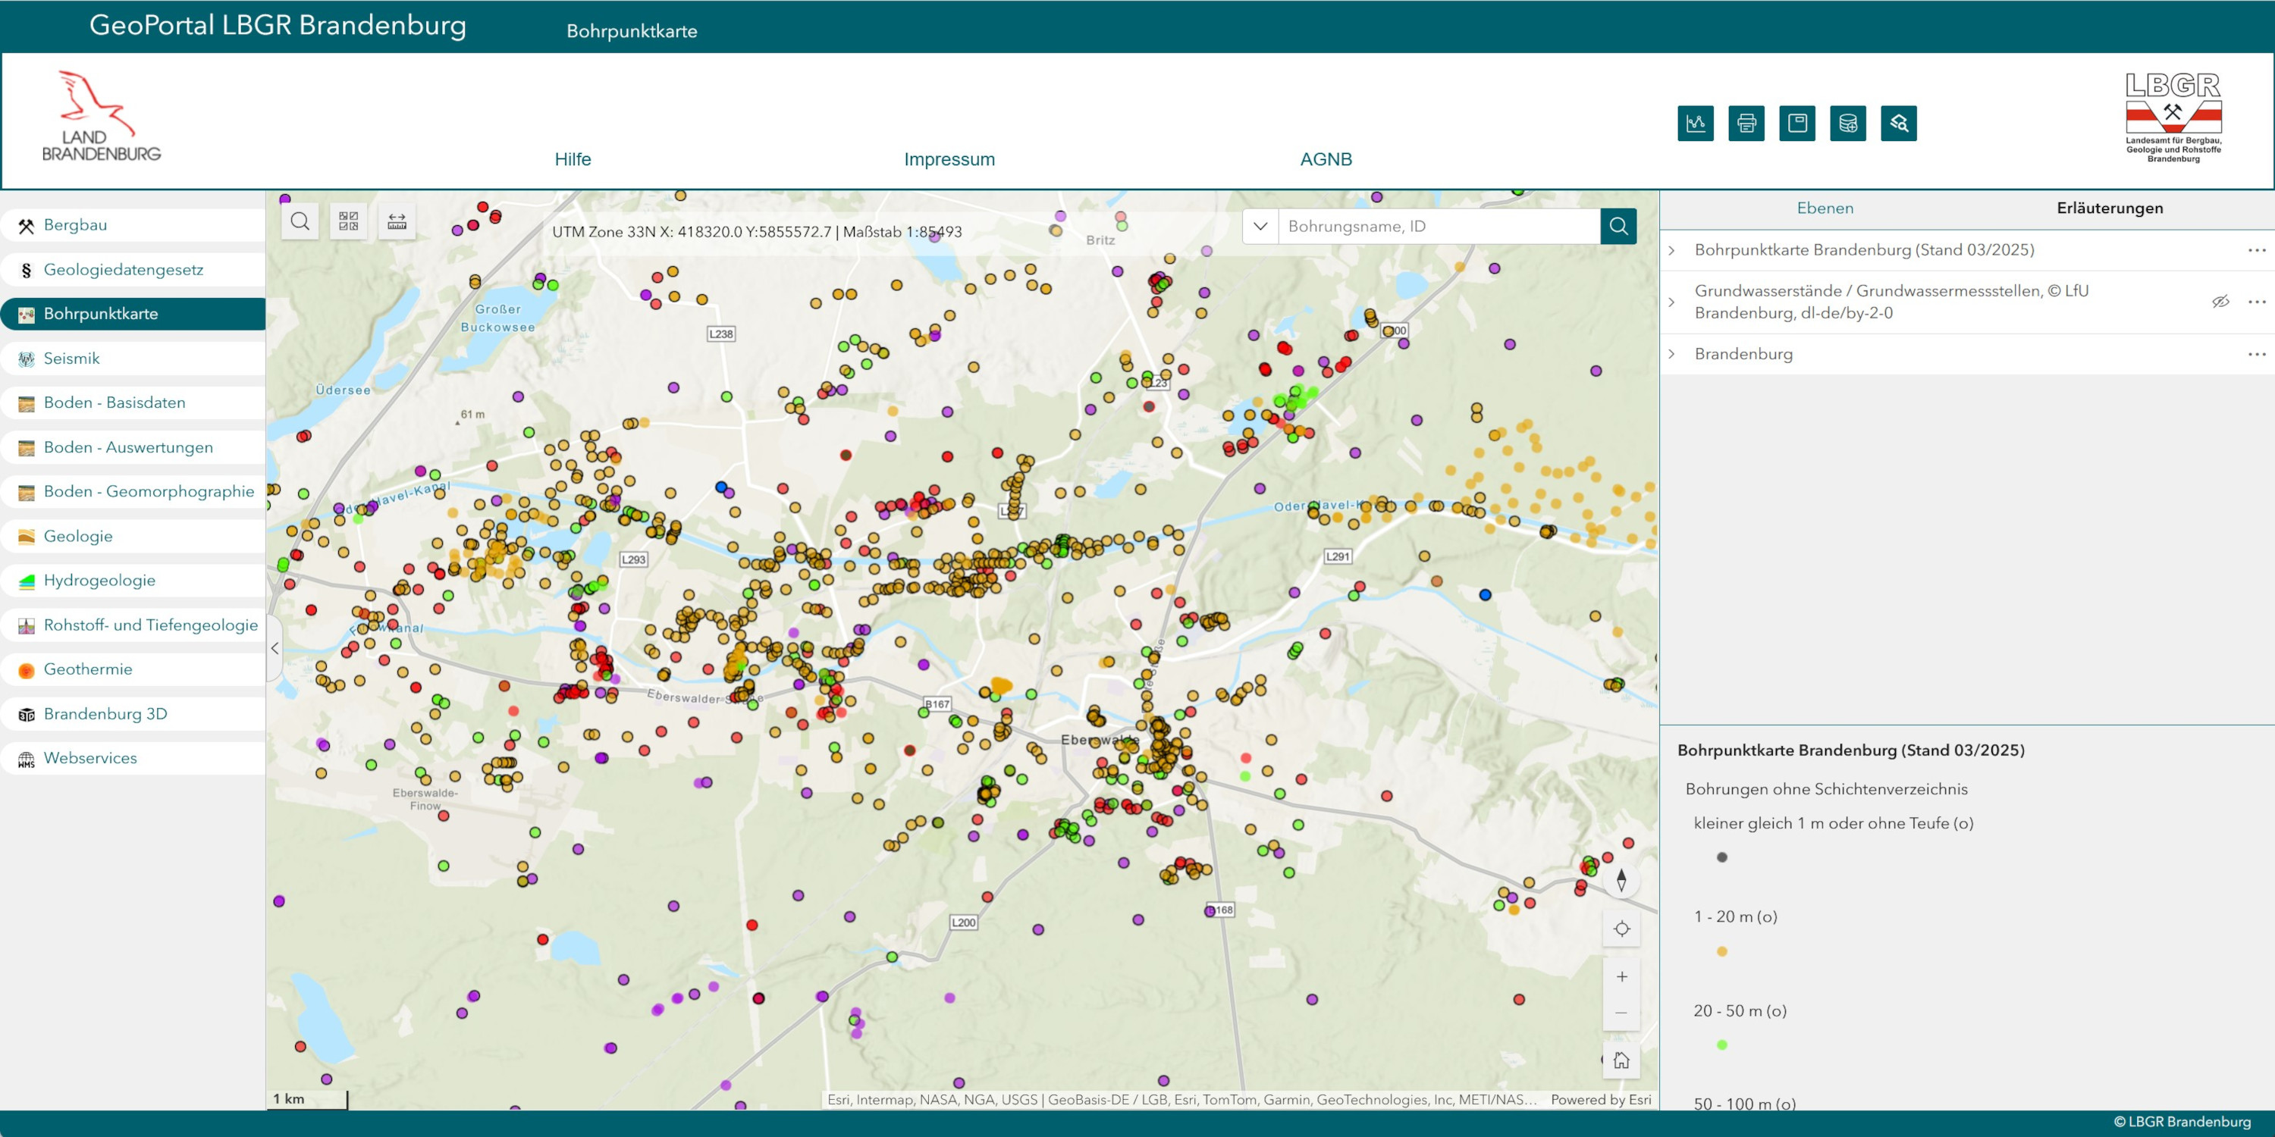
Task: Zoom in on the map
Action: coord(1621,976)
